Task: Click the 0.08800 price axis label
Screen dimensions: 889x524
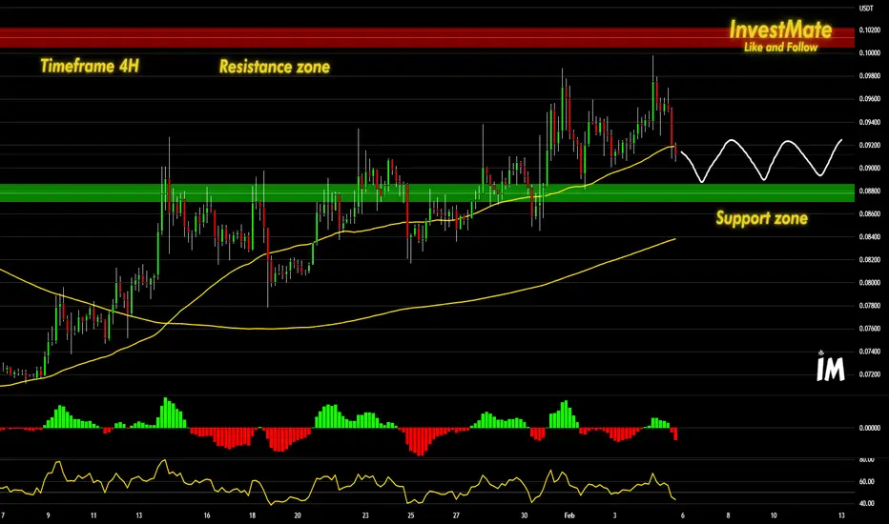Action: [x=869, y=191]
